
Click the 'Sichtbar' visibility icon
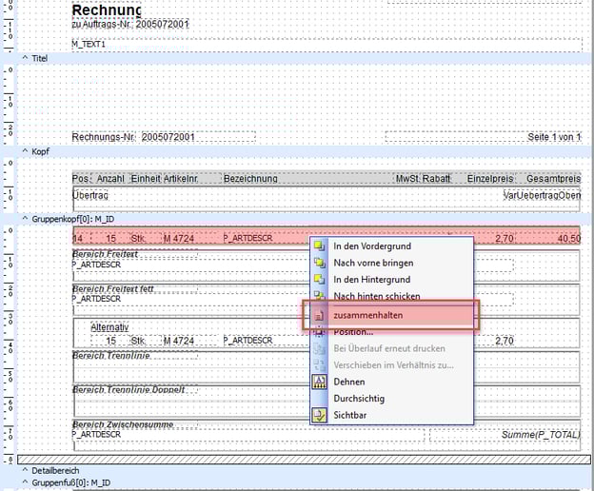click(320, 416)
